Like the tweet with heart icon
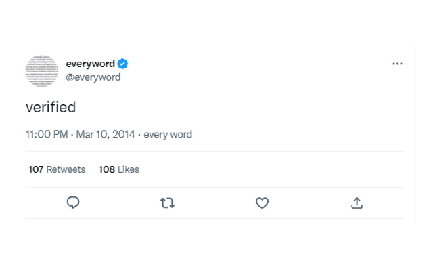 [262, 203]
